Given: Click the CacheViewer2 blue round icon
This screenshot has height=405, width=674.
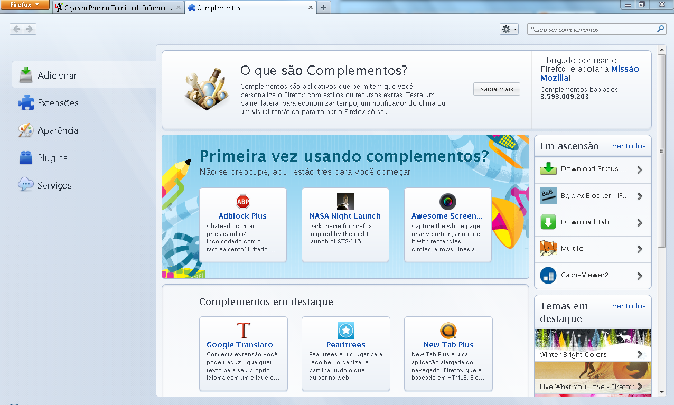Looking at the screenshot, I should pos(548,275).
